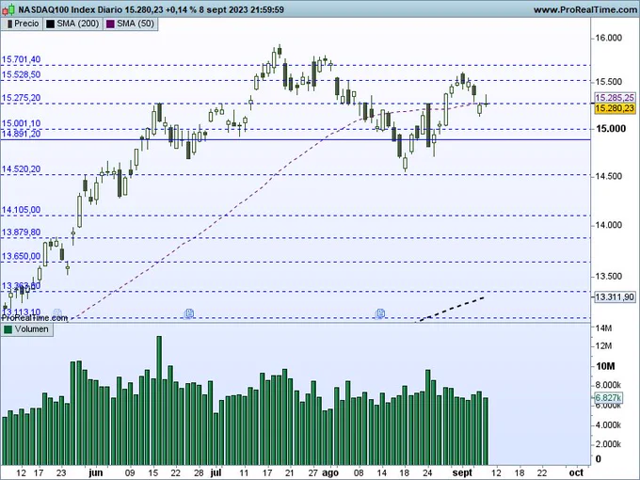
Task: Select the 15.528,50 level label
Action: (x=22, y=74)
